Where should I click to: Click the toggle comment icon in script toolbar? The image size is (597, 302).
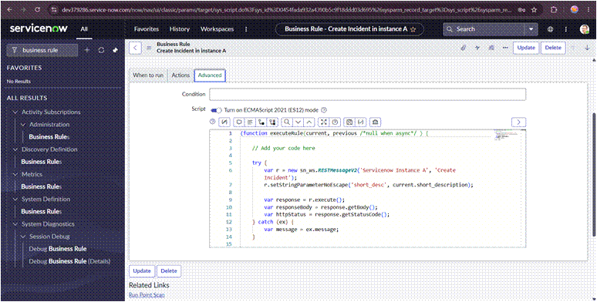[238, 122]
